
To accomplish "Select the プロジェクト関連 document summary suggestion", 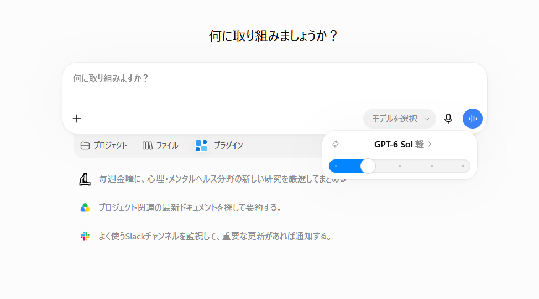I will [190, 207].
